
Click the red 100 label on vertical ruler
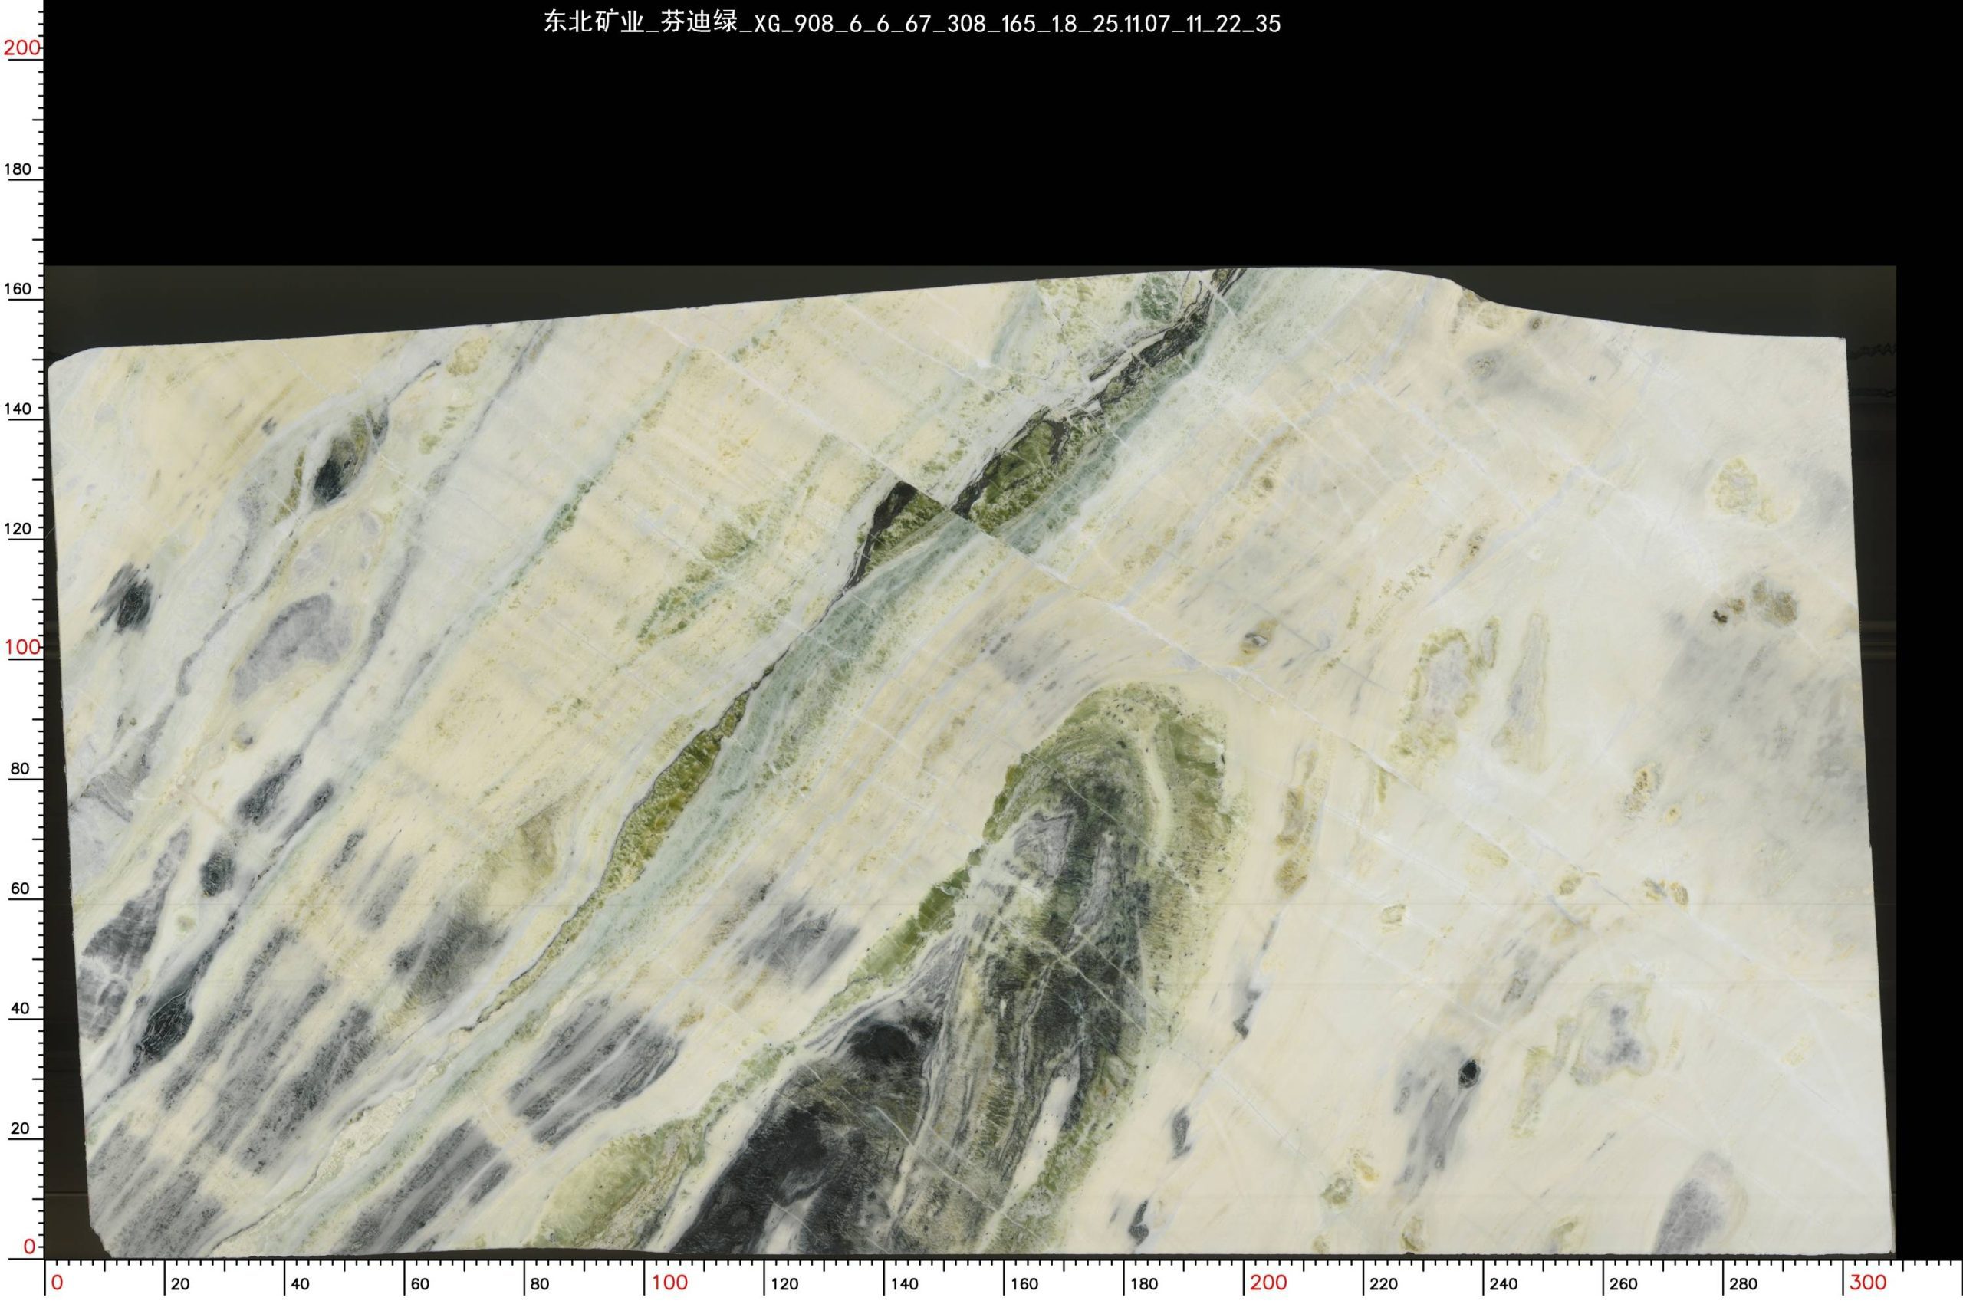coord(21,647)
